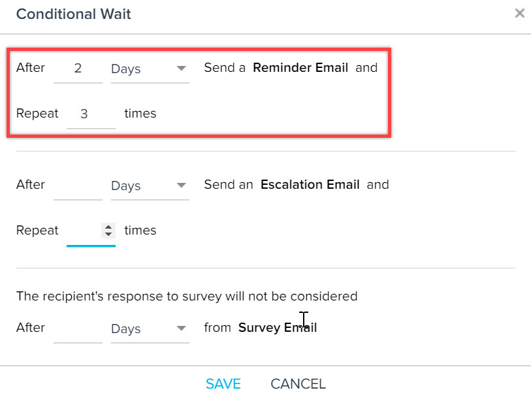Increase escalation repeat count with up arrow

coord(108,227)
